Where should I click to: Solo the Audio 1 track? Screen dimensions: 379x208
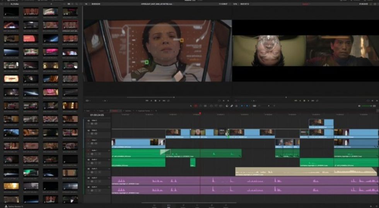[96, 154]
